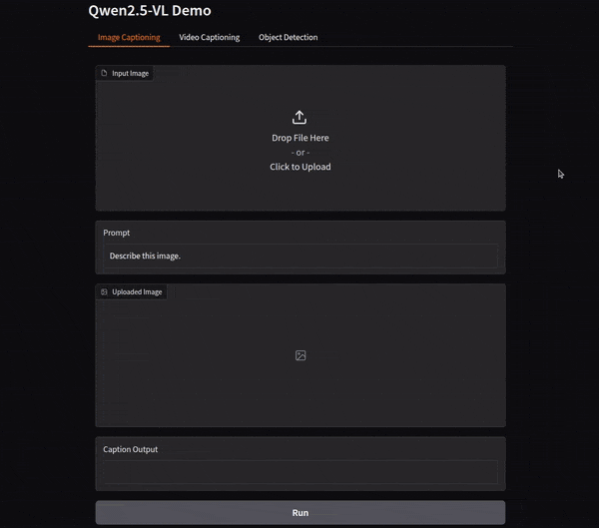This screenshot has width=599, height=528.
Task: Click 'Click to Upload' text
Action: (x=300, y=167)
